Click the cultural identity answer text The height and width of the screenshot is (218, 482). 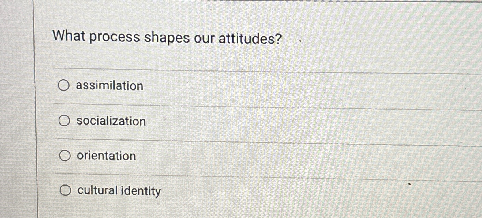[x=118, y=190]
